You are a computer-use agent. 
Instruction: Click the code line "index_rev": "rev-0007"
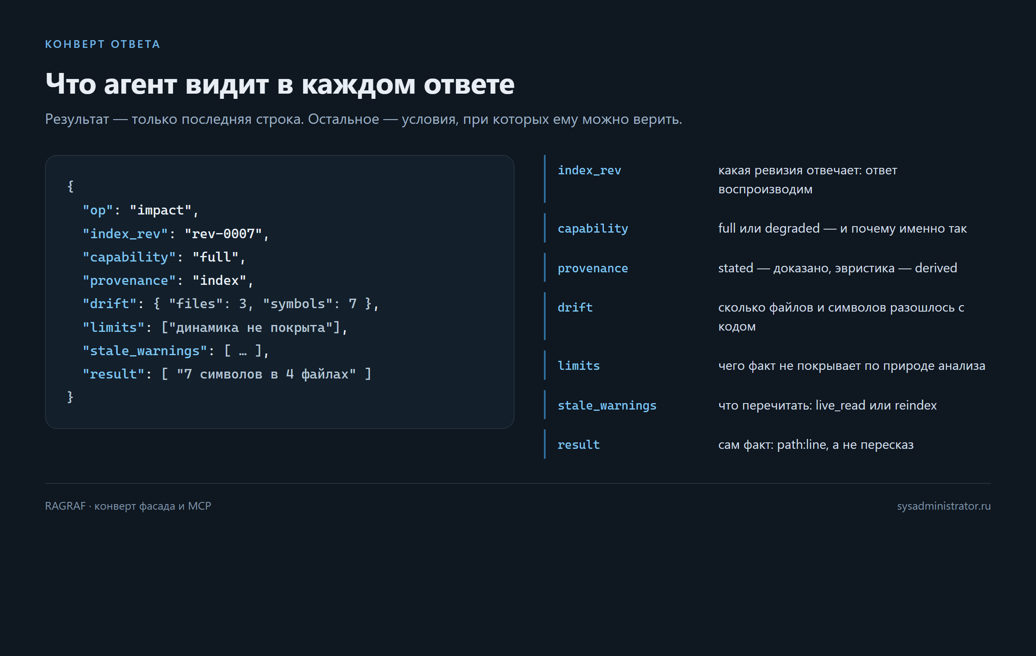pos(176,234)
